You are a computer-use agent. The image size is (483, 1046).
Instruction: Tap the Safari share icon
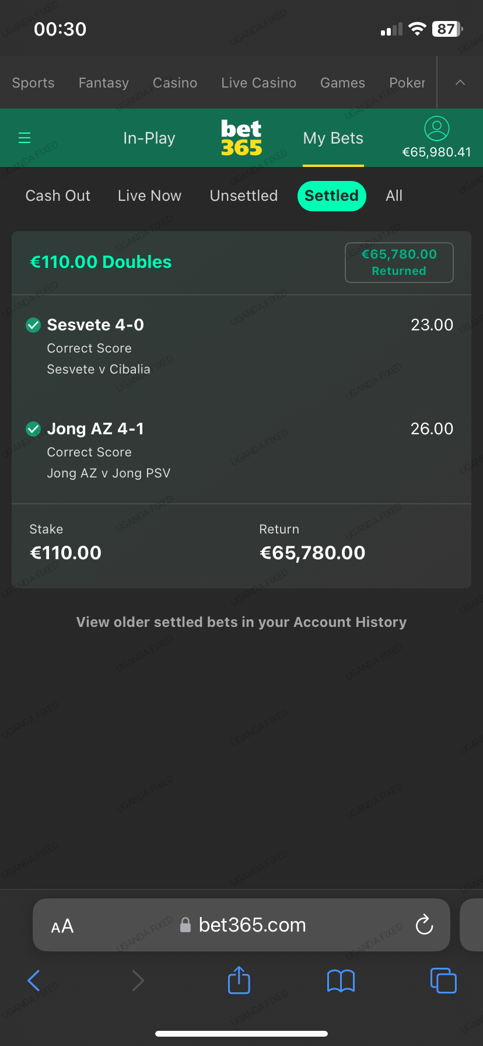(x=239, y=980)
